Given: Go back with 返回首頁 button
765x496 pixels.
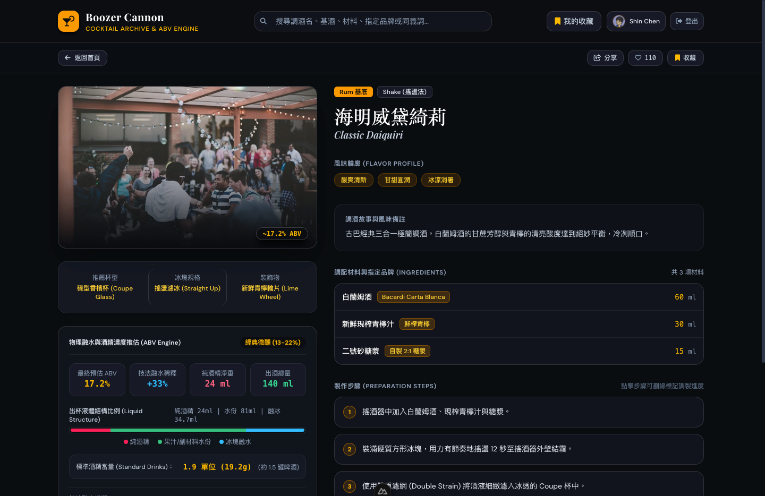Looking at the screenshot, I should [x=82, y=58].
